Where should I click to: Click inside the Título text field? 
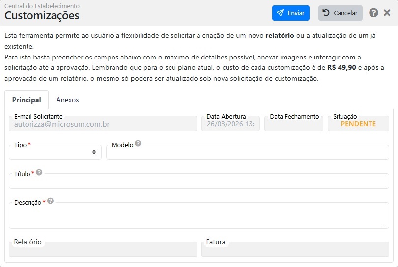click(199, 181)
